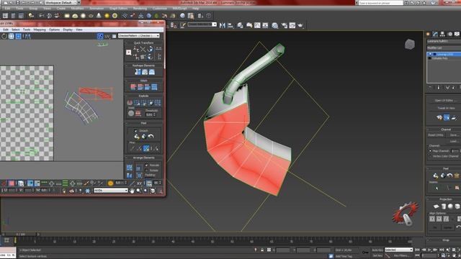The image size is (461, 259).
Task: Open the Selected key filter dropdown
Action: 398,250
